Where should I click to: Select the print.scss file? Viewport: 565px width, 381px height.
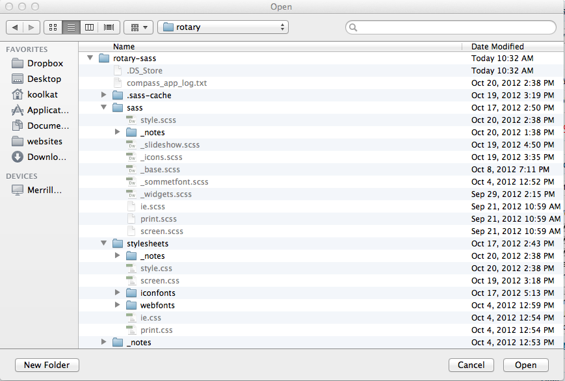point(321,219)
